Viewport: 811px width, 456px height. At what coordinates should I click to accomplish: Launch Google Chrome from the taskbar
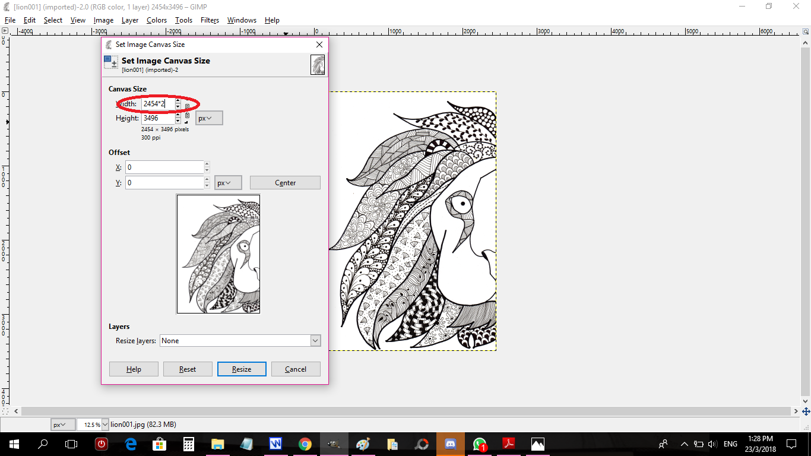click(x=305, y=444)
